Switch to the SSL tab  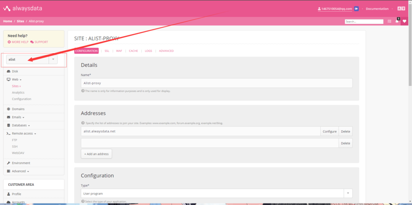(107, 51)
